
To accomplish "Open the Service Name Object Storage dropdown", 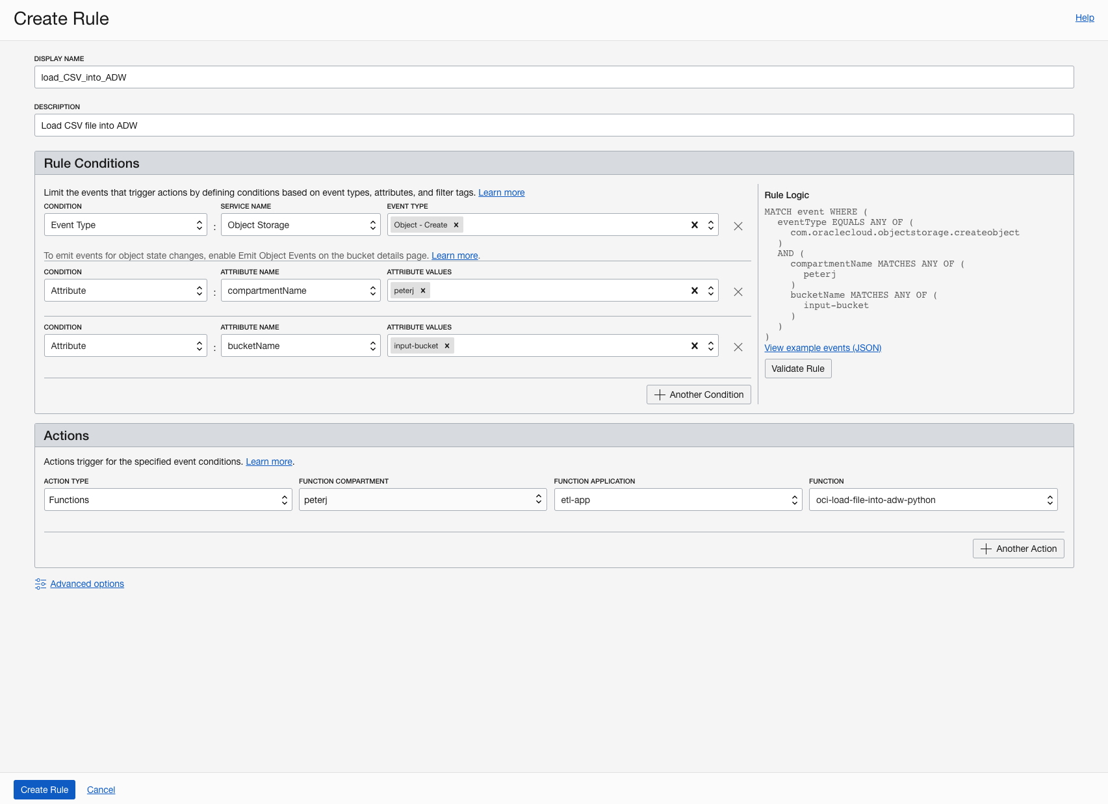I will (300, 225).
